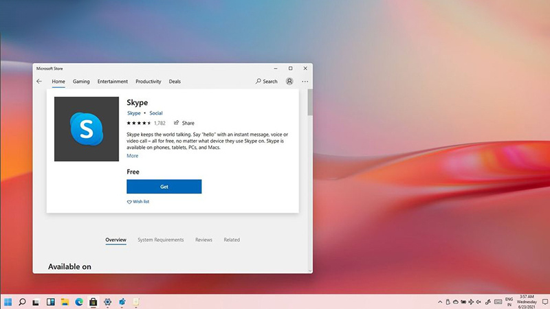This screenshot has height=309, width=550.
Task: Click the heart Wish list icon
Action: coord(129,202)
